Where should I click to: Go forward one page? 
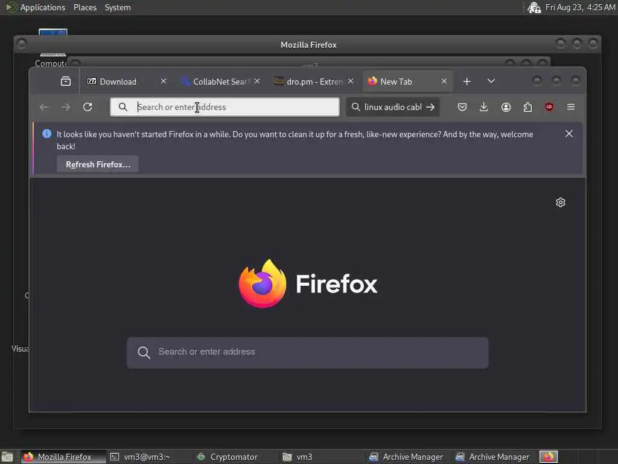point(66,107)
